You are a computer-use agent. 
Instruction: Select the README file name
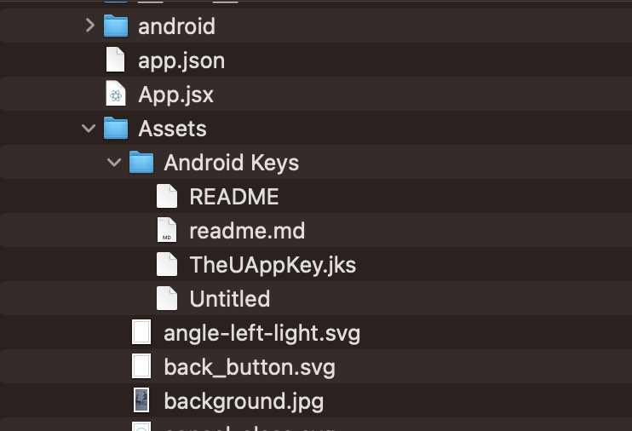tap(233, 197)
